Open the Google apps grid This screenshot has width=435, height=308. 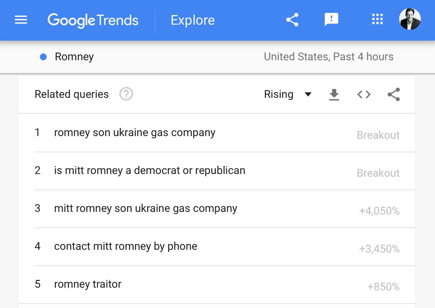pos(377,19)
